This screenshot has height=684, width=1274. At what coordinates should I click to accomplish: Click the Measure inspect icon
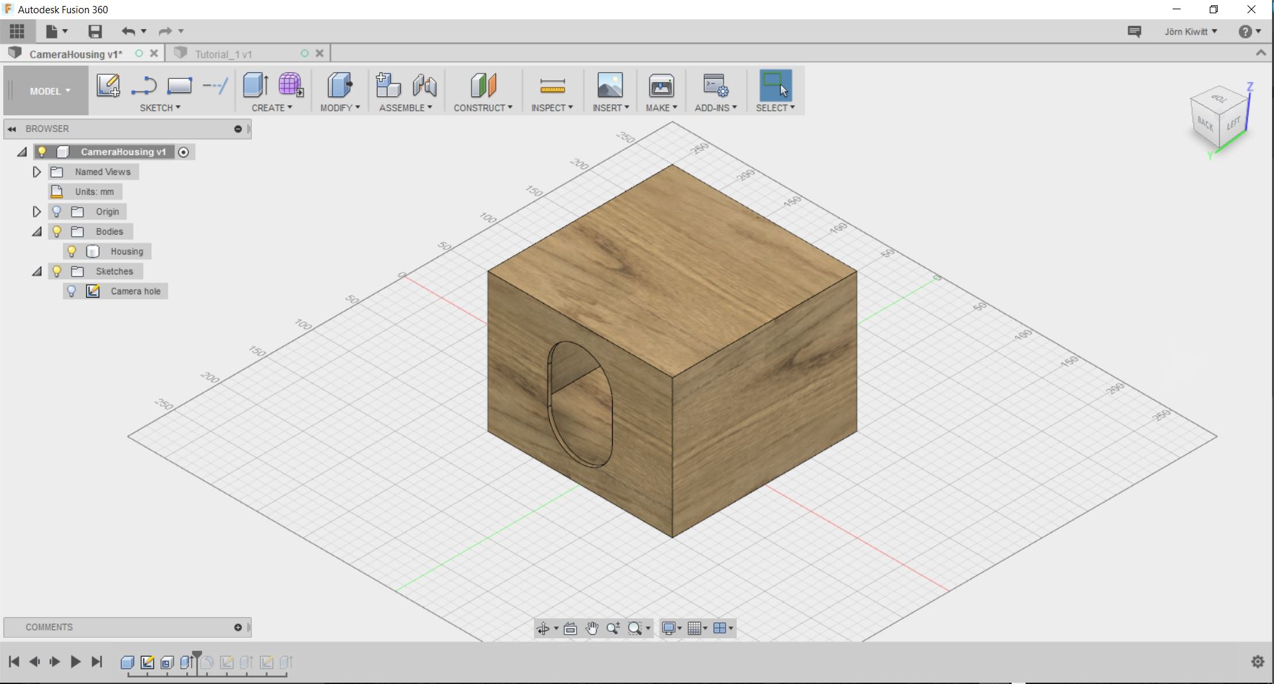click(552, 85)
